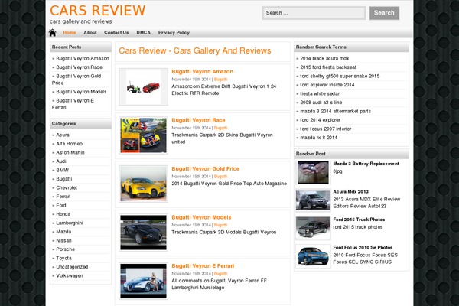
Task: Select the Aston Martin category
Action: [x=70, y=152]
